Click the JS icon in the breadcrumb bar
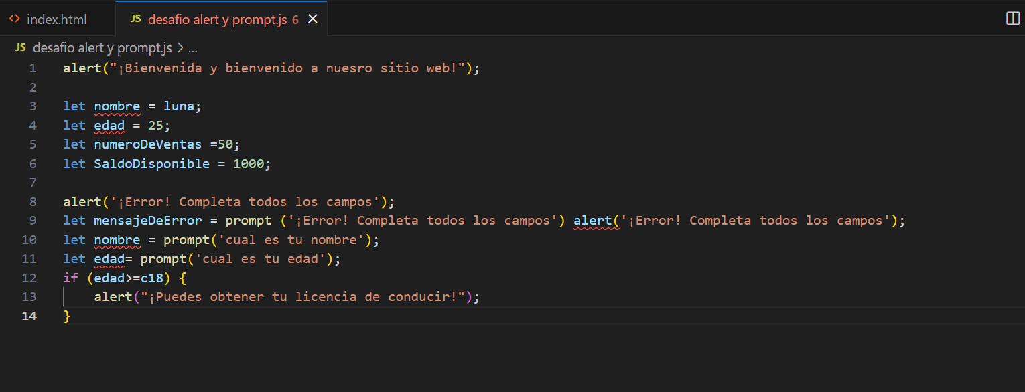 click(19, 47)
